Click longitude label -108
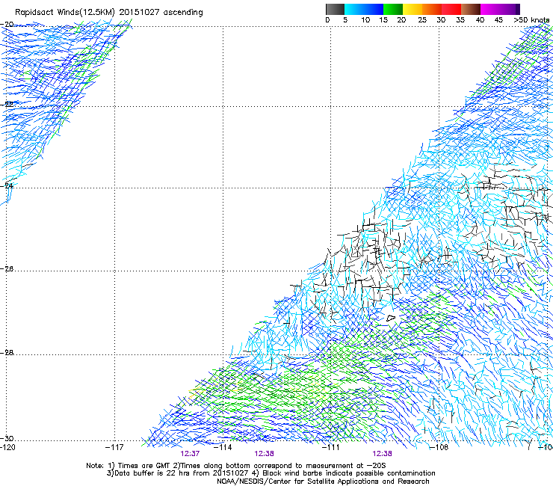The height and width of the screenshot is (486, 553). click(439, 447)
